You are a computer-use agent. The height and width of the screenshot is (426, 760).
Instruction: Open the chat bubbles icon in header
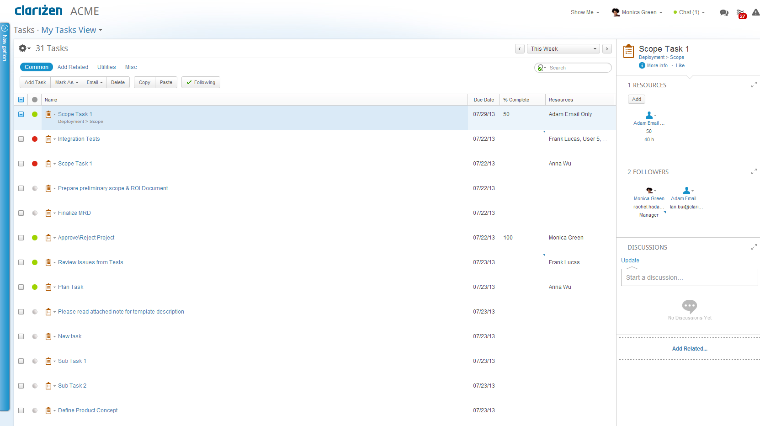(724, 13)
